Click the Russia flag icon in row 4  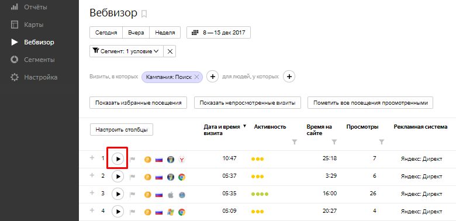pyautogui.click(x=159, y=213)
